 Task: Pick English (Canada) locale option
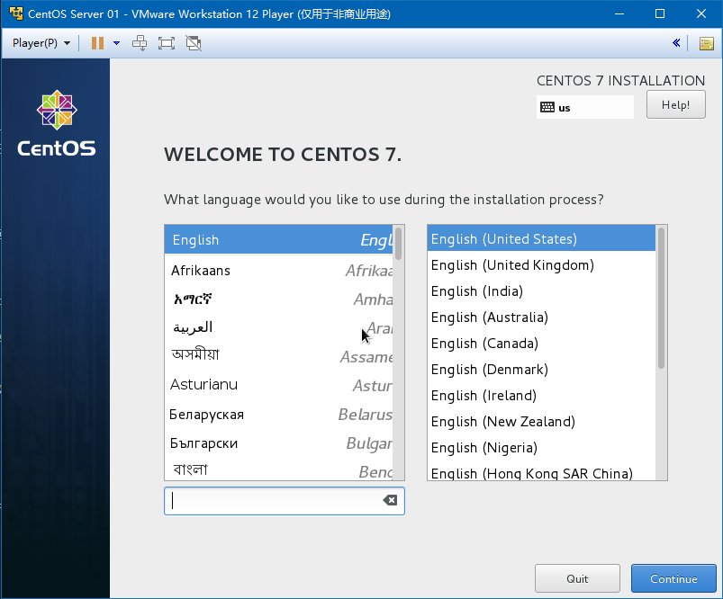[x=484, y=344]
